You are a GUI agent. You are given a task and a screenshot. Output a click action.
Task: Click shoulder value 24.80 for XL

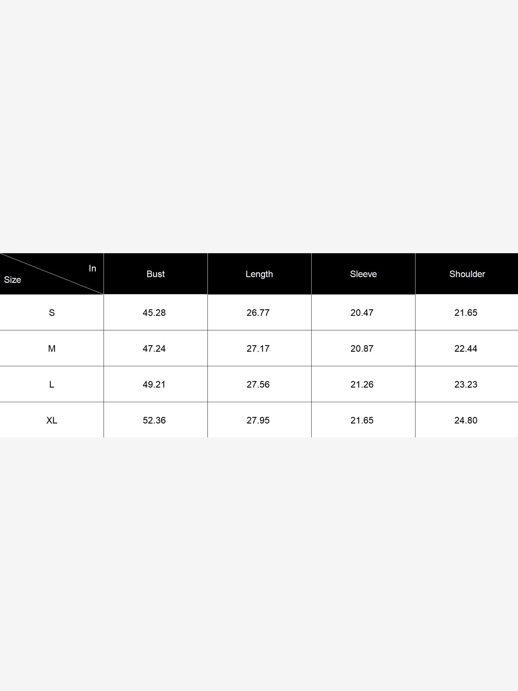pyautogui.click(x=466, y=420)
